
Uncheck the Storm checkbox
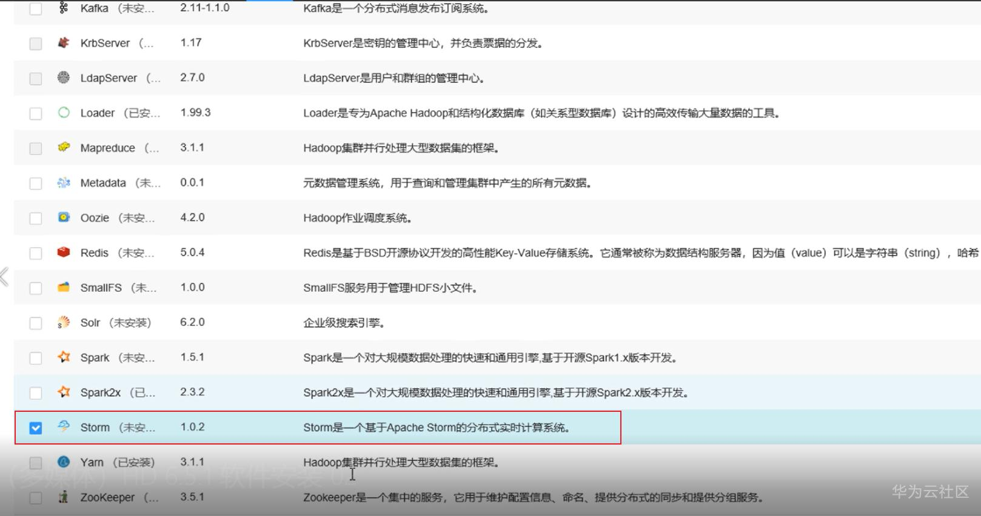(x=36, y=428)
